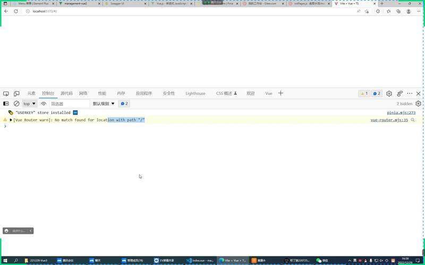Click the console input prompt line

click(212, 126)
